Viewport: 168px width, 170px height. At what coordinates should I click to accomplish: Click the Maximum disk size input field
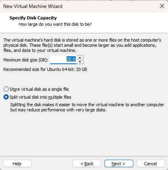63,59
